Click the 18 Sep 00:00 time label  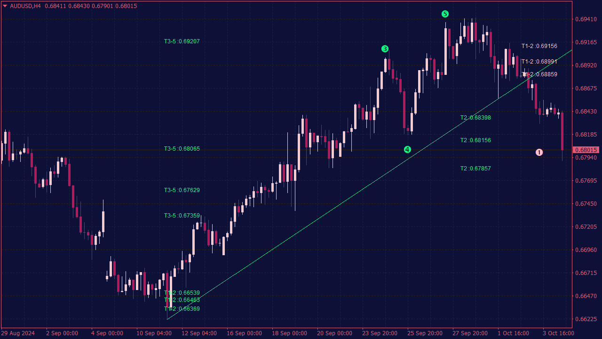tap(289, 333)
